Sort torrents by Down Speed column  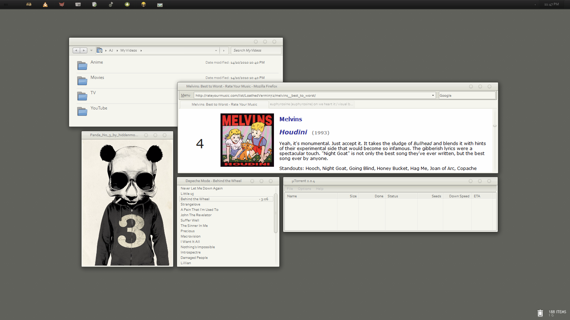click(457, 196)
